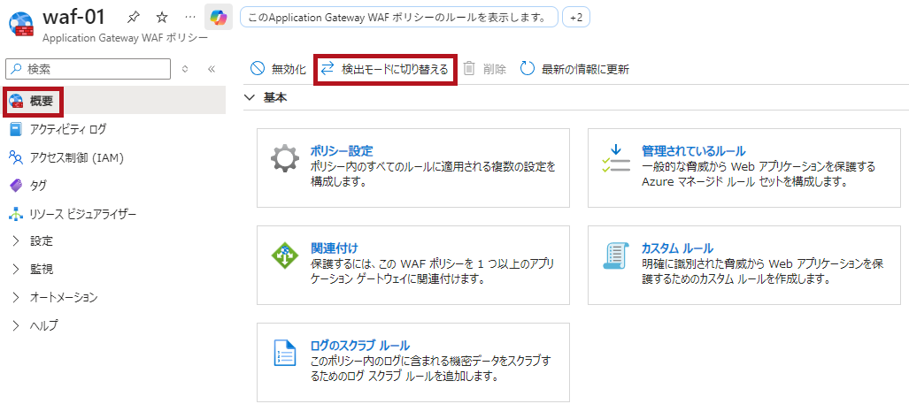Viewport: 909px width, 404px height.
Task: Pin the waf-01 resource to dashboard
Action: coord(133,17)
